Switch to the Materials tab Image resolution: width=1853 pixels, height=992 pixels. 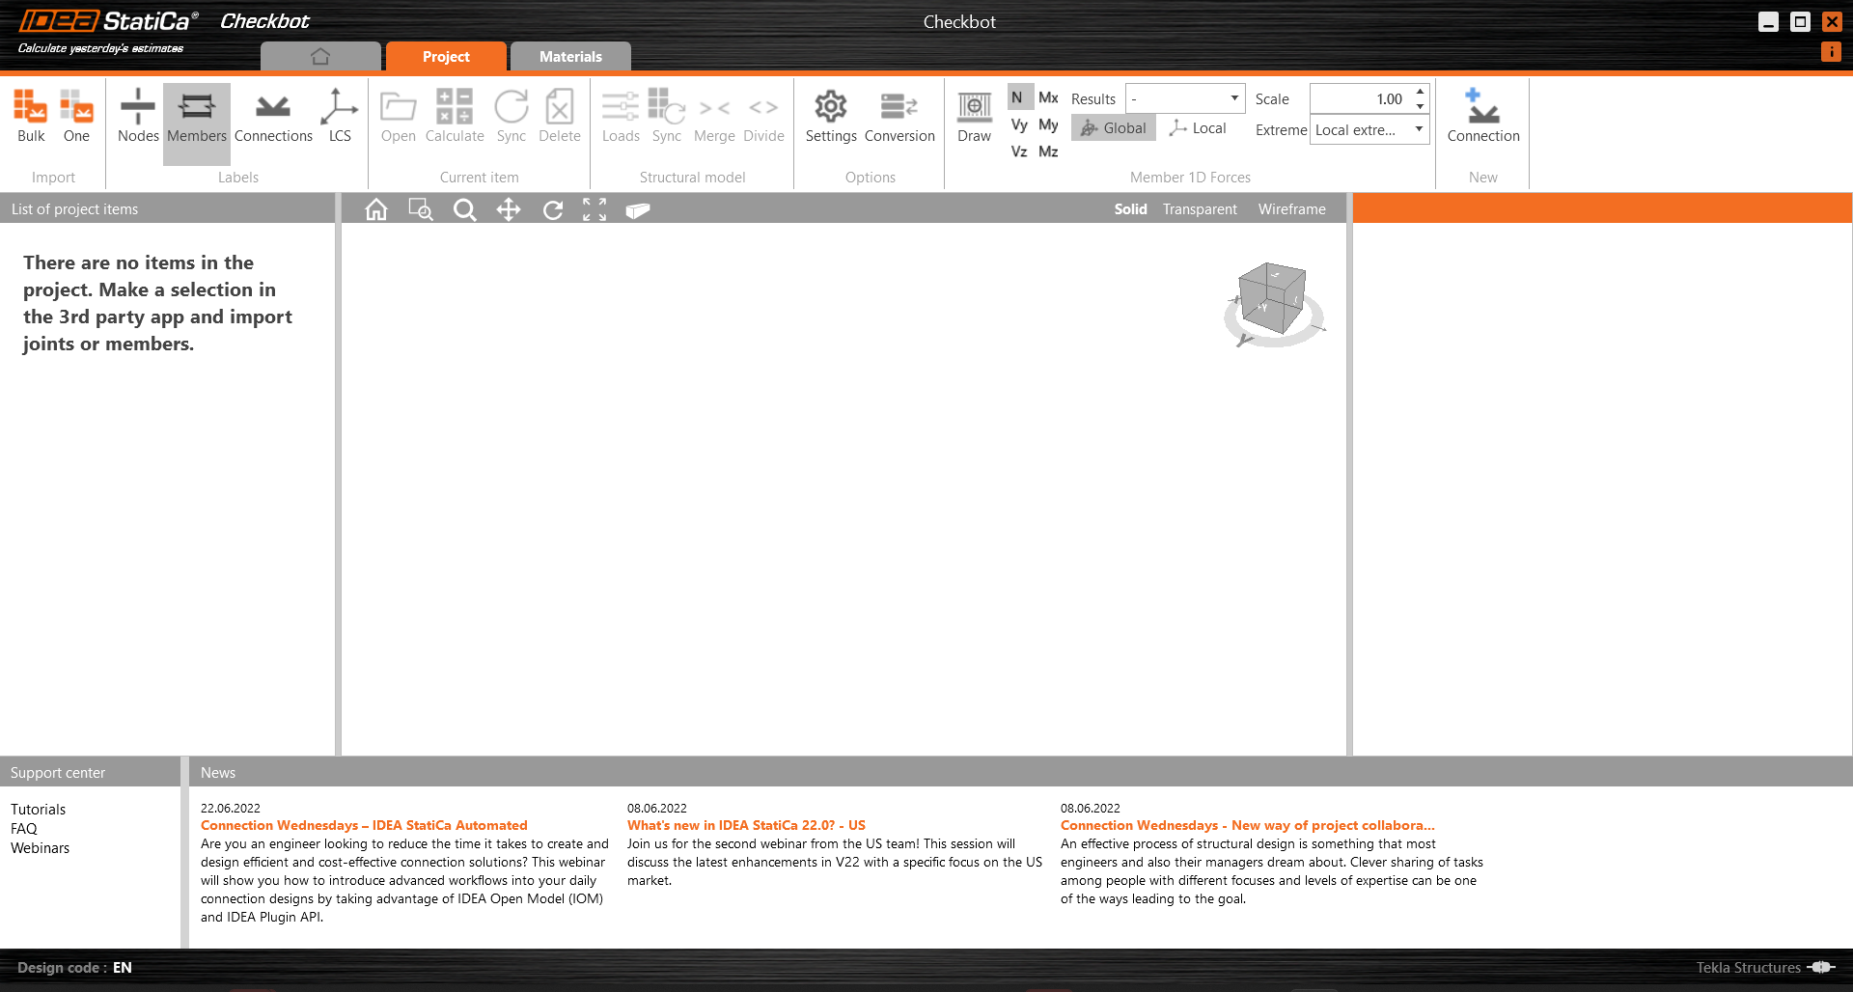tap(570, 57)
